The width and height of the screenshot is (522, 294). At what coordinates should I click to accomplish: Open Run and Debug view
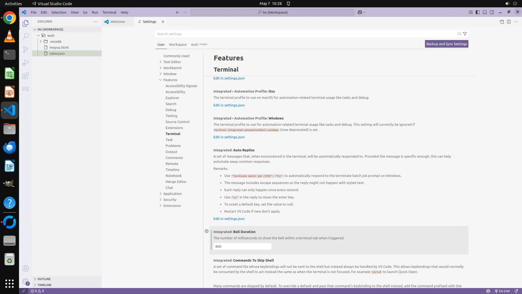(x=26, y=63)
